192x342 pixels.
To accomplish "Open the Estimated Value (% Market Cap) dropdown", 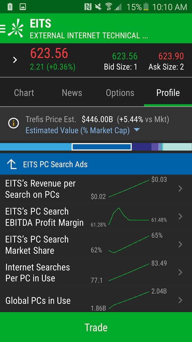I will click(82, 130).
